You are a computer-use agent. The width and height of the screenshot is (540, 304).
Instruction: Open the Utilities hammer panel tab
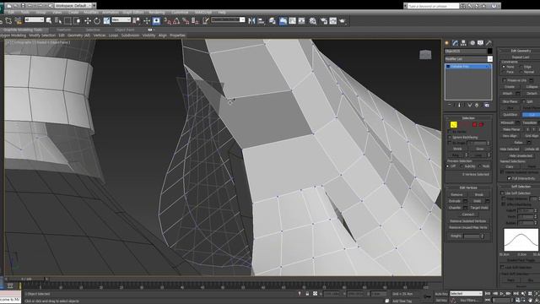click(x=489, y=43)
